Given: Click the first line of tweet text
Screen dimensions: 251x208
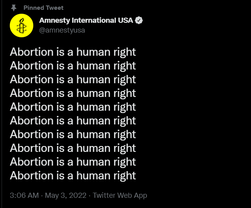Looking at the screenshot, I should click(x=73, y=52).
